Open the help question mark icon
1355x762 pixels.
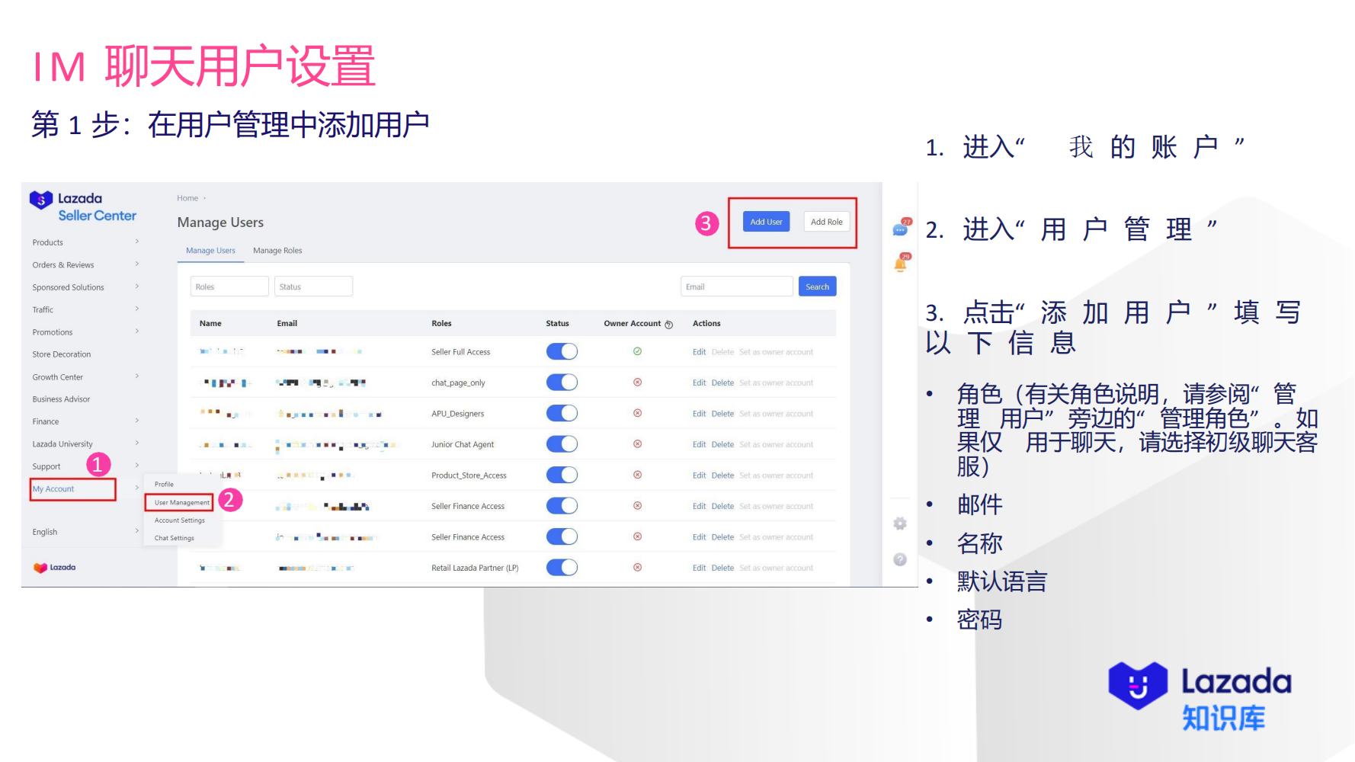pyautogui.click(x=900, y=559)
